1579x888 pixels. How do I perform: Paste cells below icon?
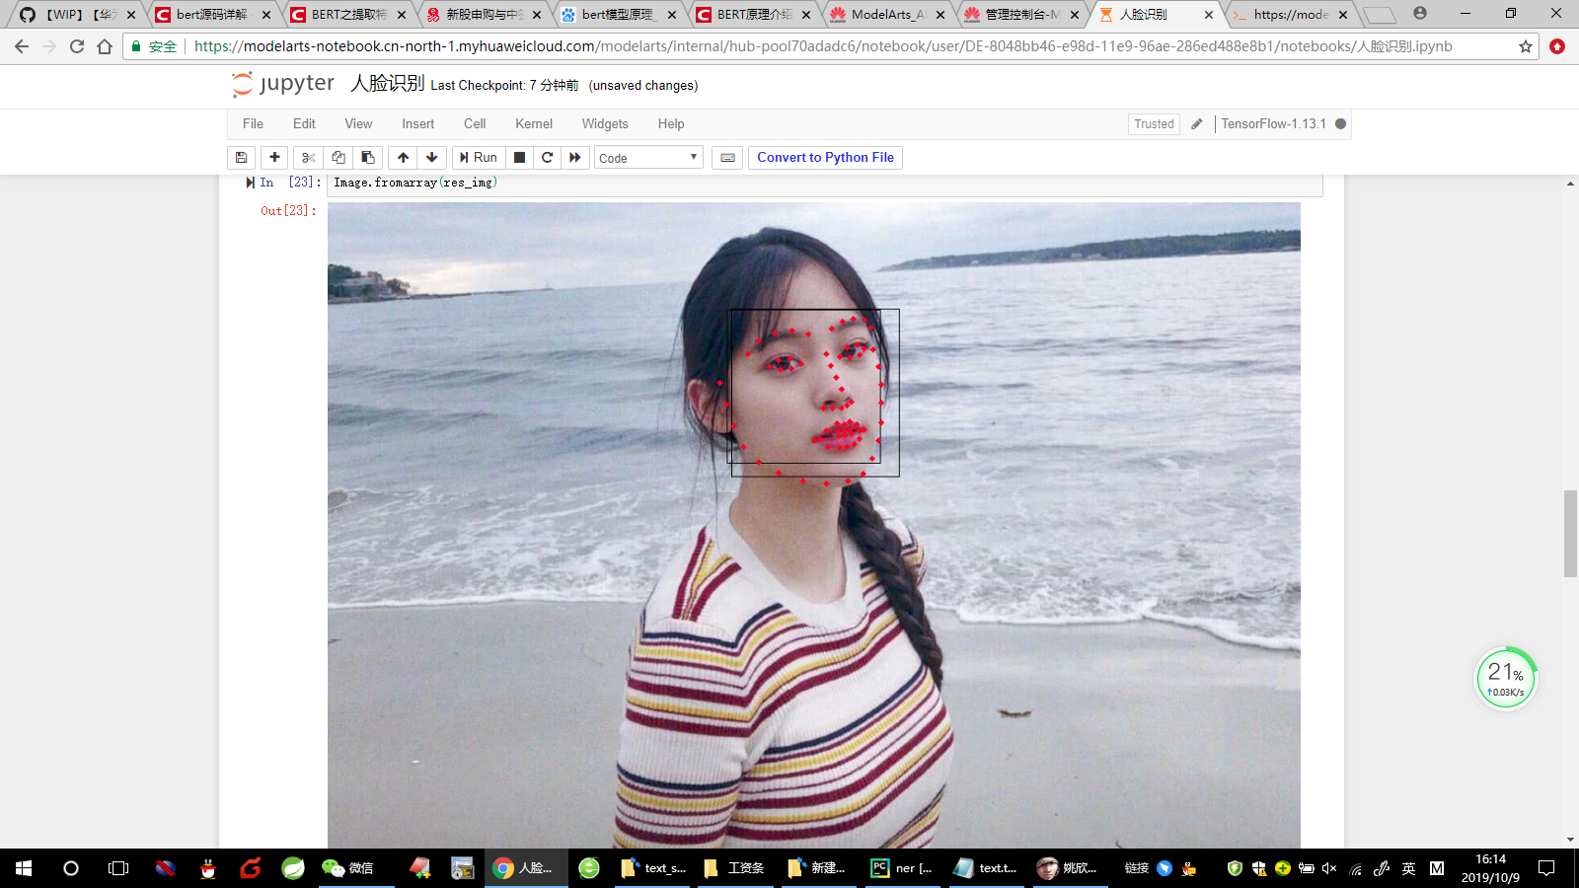(368, 158)
